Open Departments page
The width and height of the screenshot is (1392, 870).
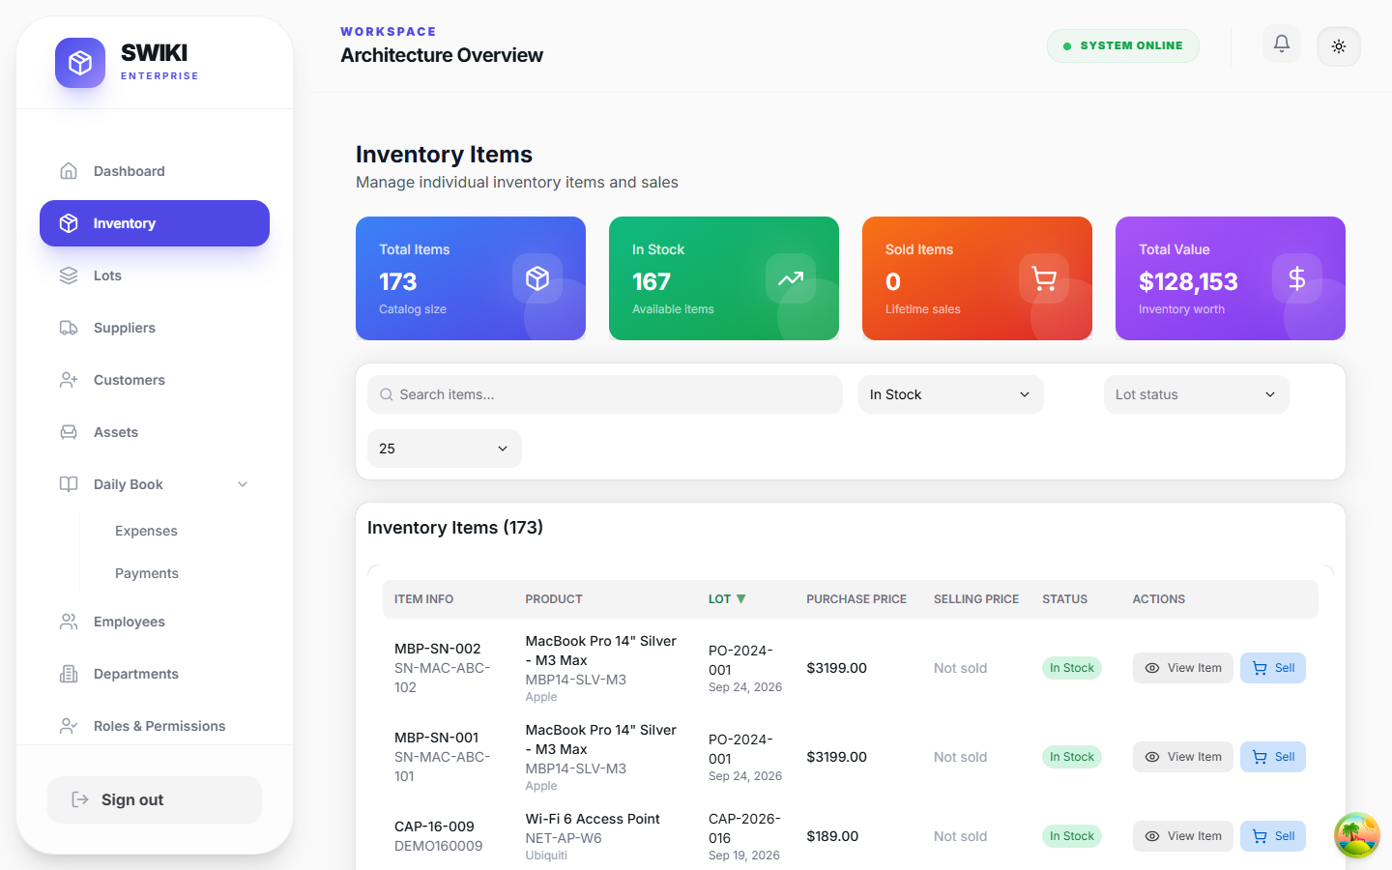155,674
